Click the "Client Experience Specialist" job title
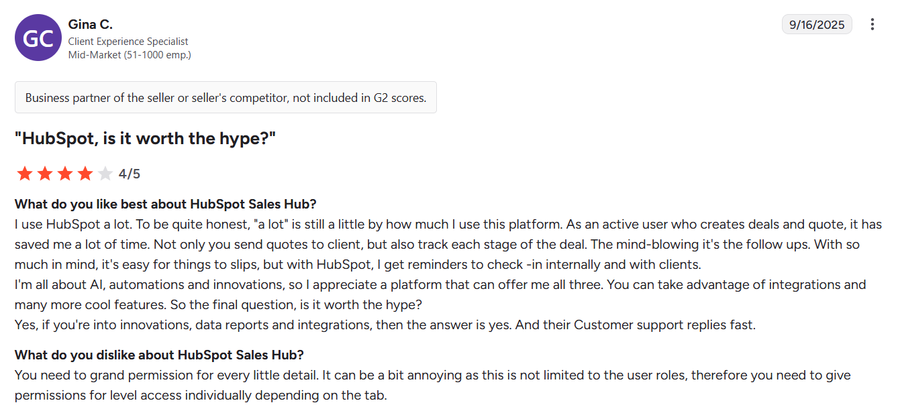 (128, 42)
